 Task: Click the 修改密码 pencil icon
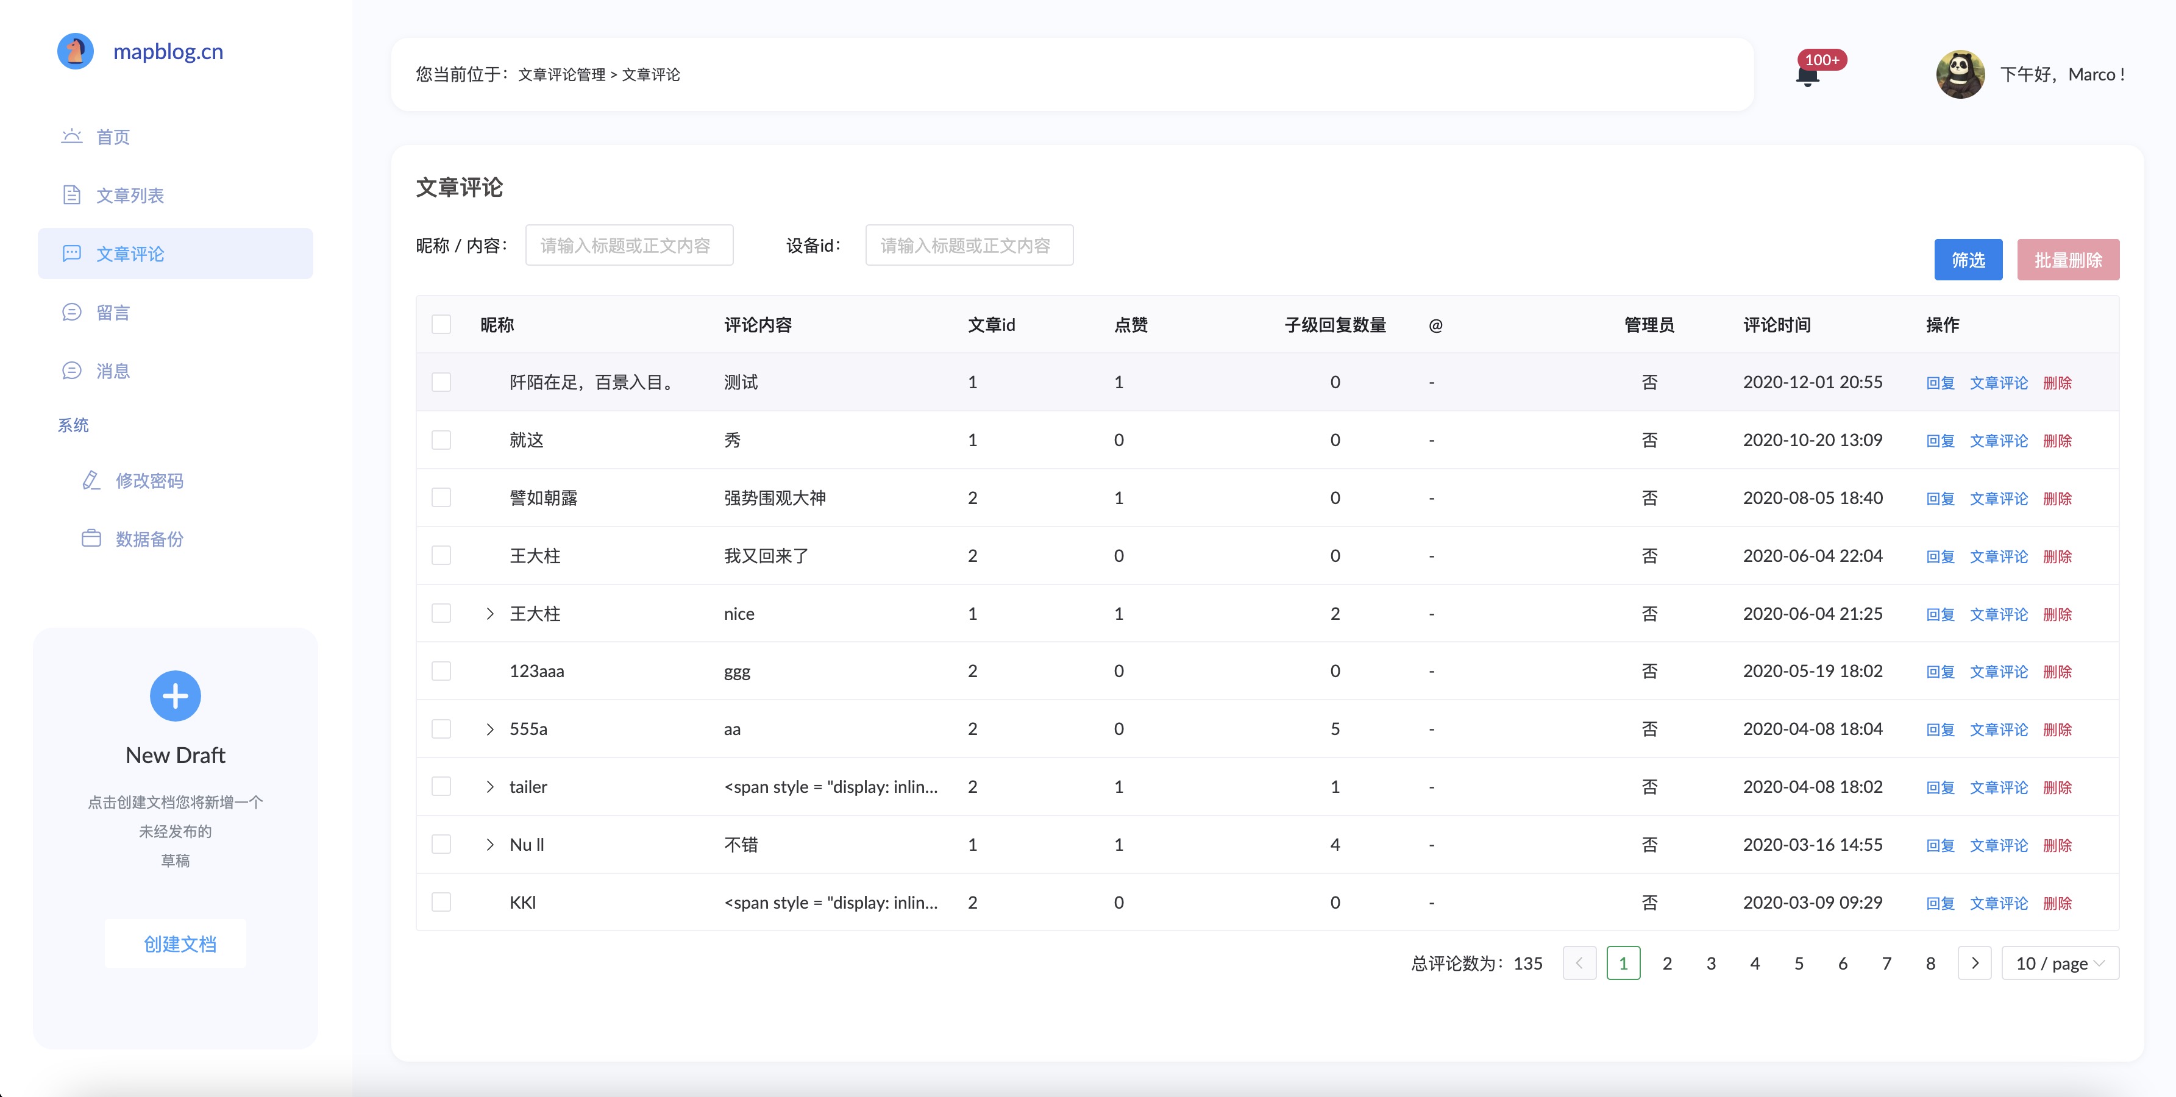click(x=91, y=480)
